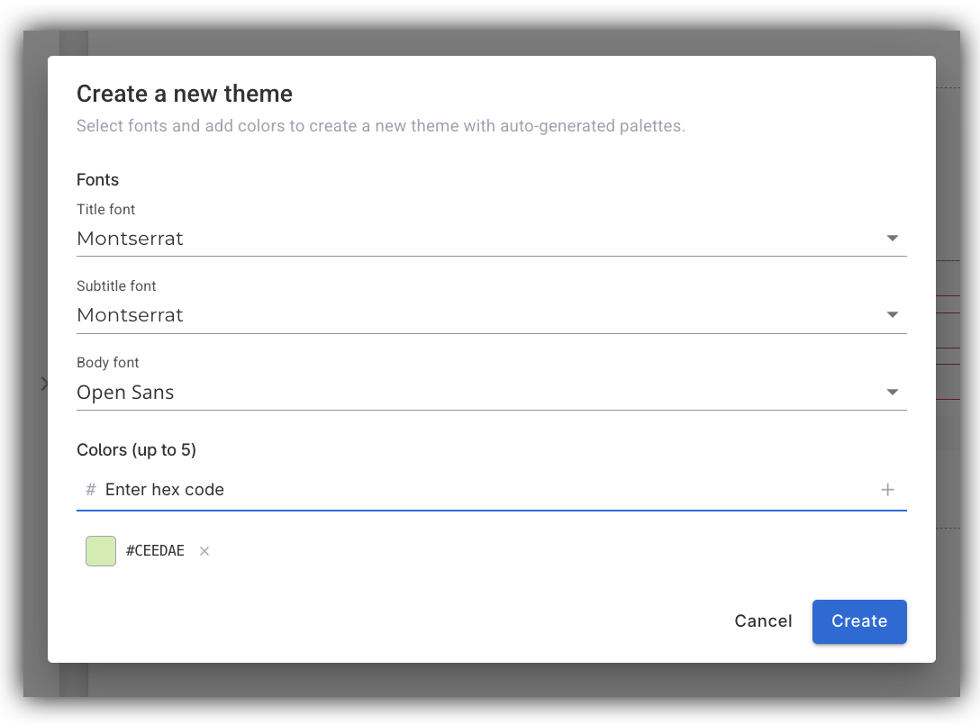The width and height of the screenshot is (980, 724).
Task: Open the Body font dropdown
Action: (x=491, y=392)
